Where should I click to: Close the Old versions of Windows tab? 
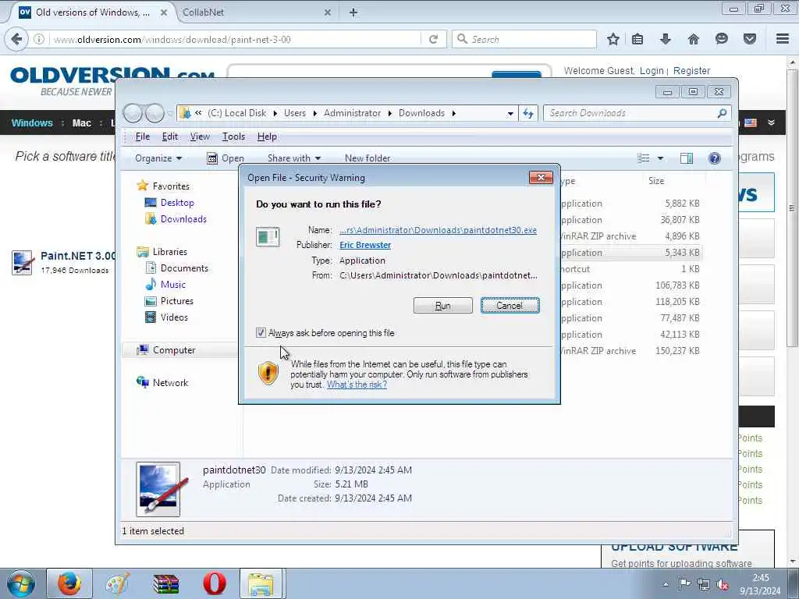click(x=164, y=12)
